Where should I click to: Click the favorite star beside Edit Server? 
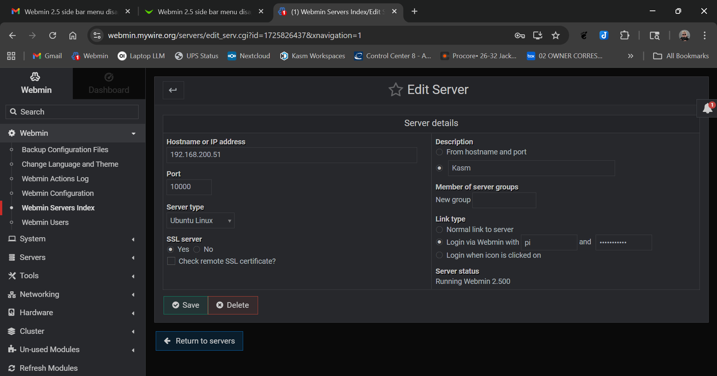tap(395, 90)
